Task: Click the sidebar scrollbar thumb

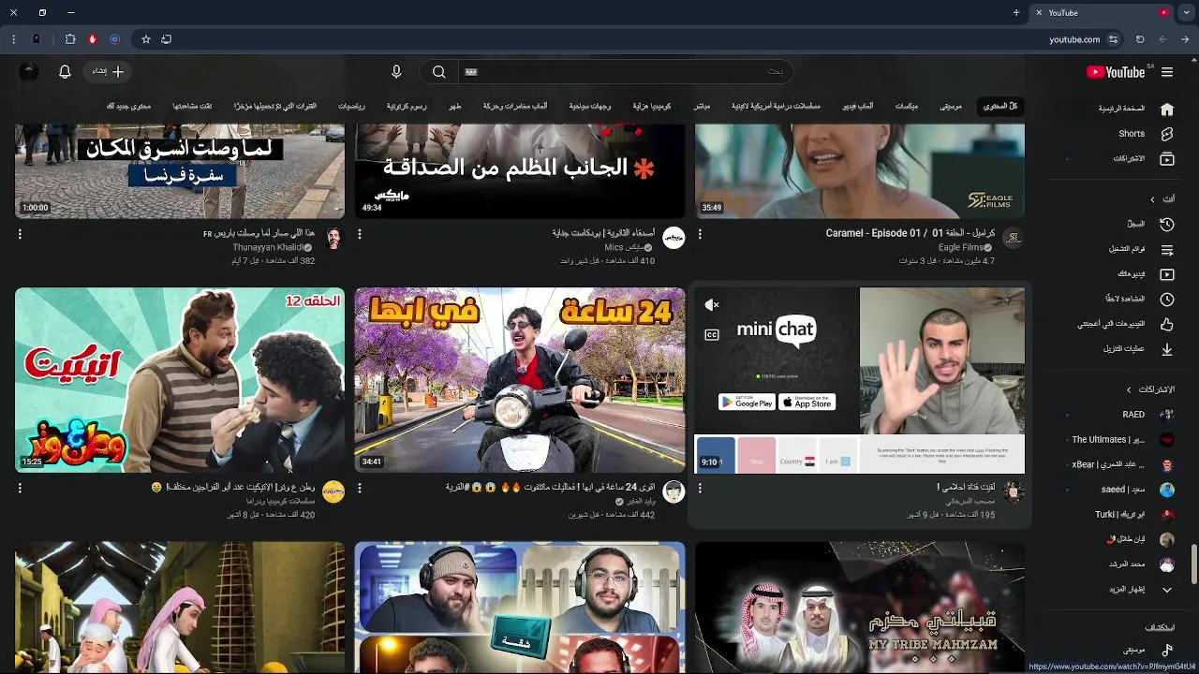Action: coord(1193,564)
